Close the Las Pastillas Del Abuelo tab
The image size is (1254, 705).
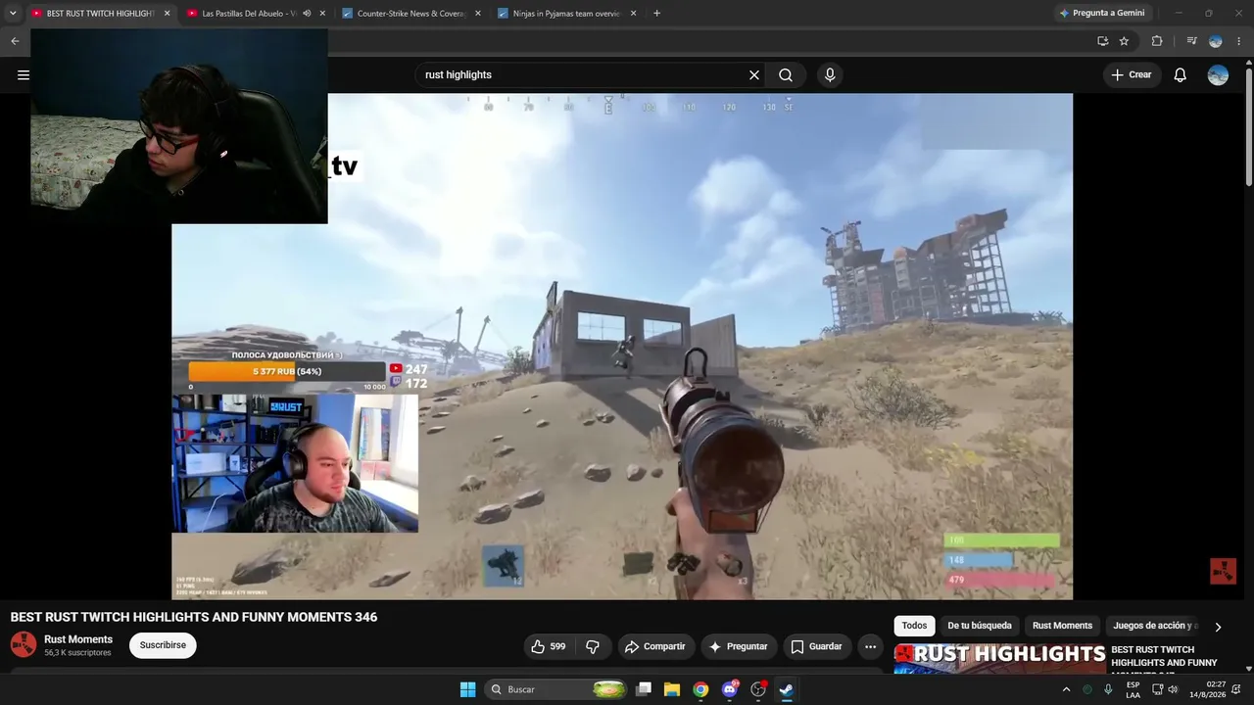[322, 14]
